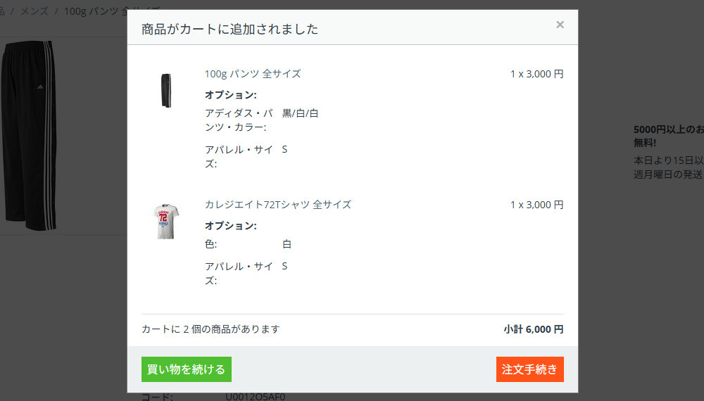704x401 pixels.
Task: Click the product code U0012O5AF0
Action: coord(255,397)
